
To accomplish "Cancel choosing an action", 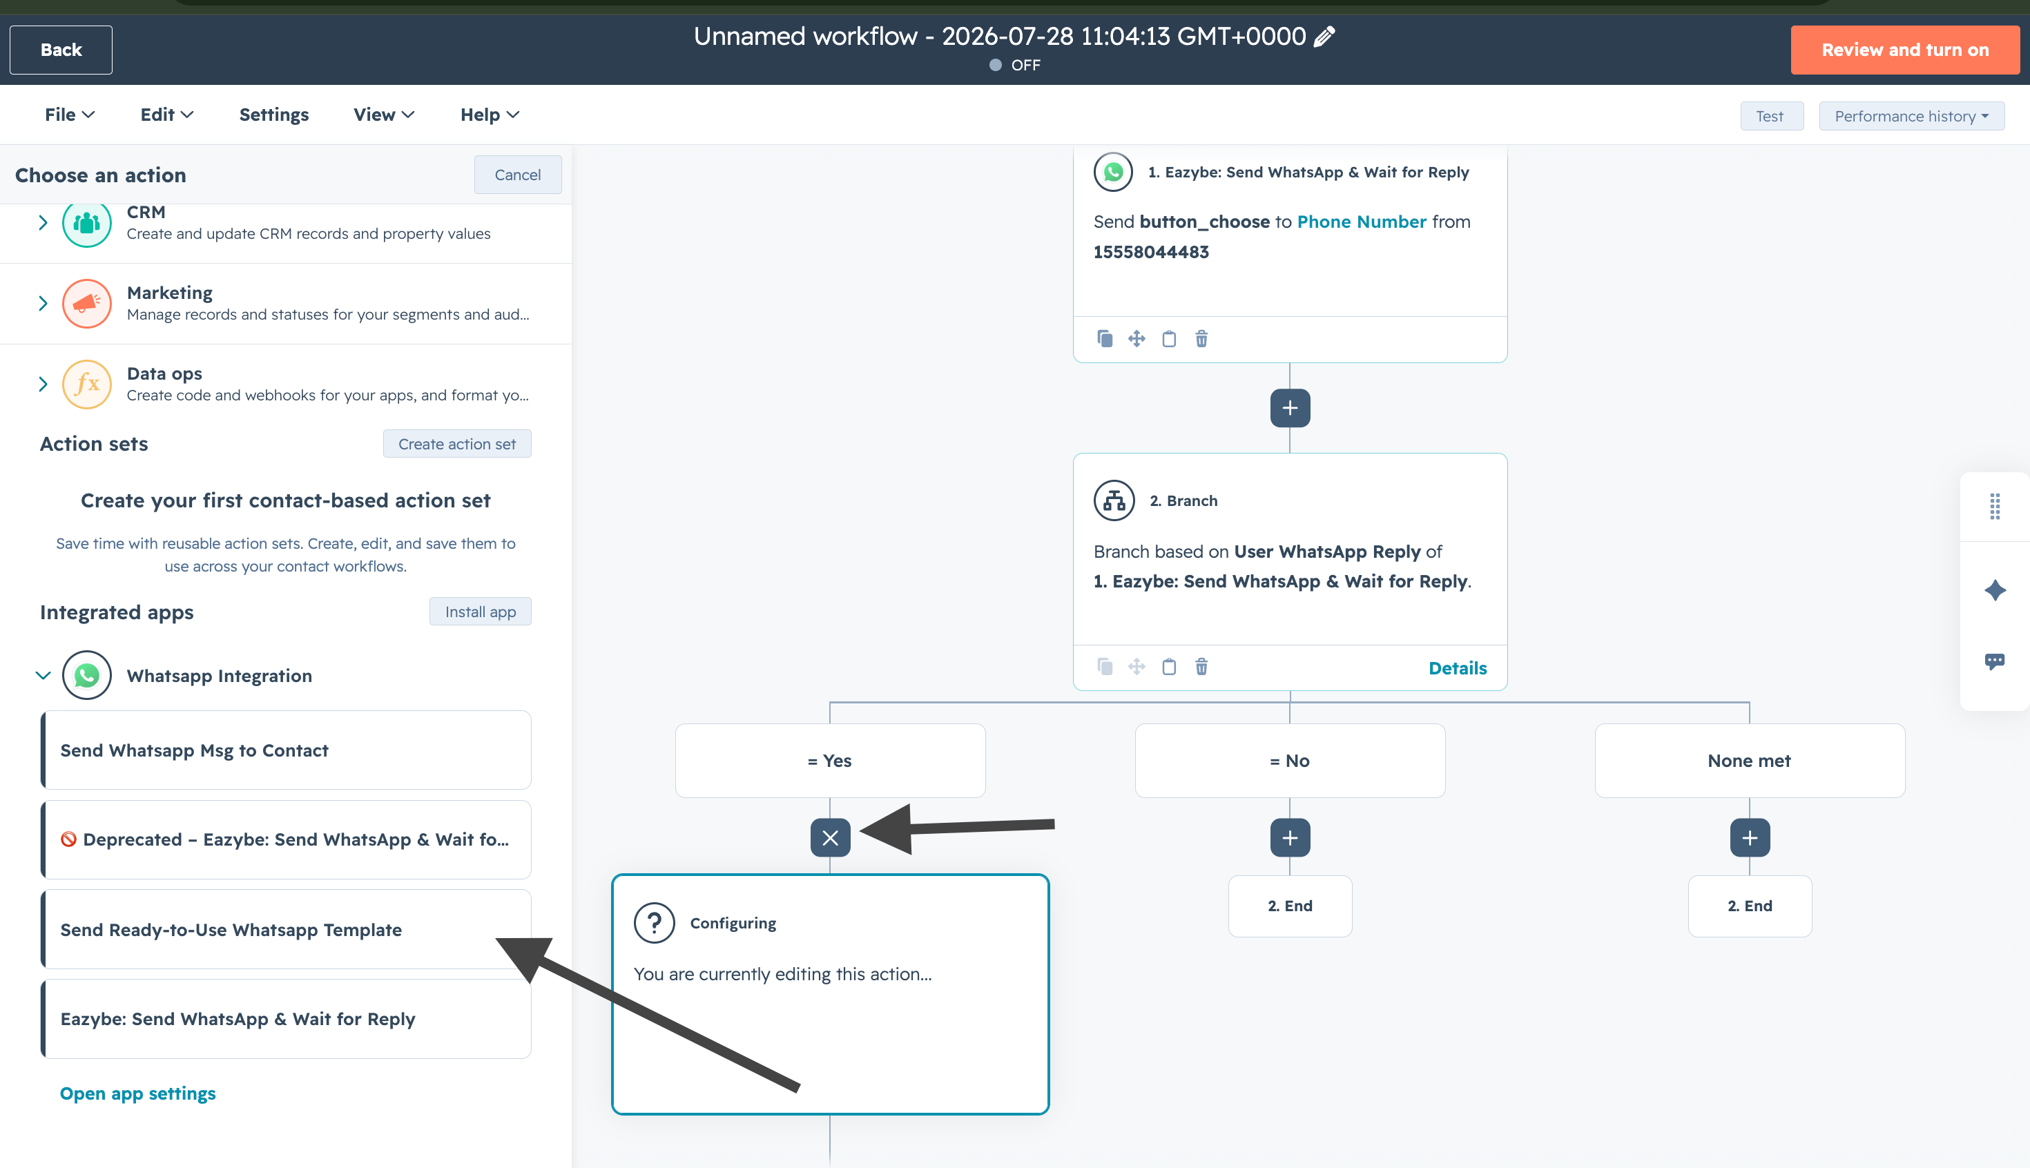I will tap(516, 175).
